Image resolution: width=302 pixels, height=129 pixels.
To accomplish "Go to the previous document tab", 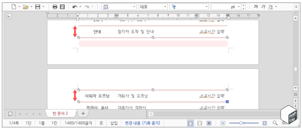I will pos(26,114).
